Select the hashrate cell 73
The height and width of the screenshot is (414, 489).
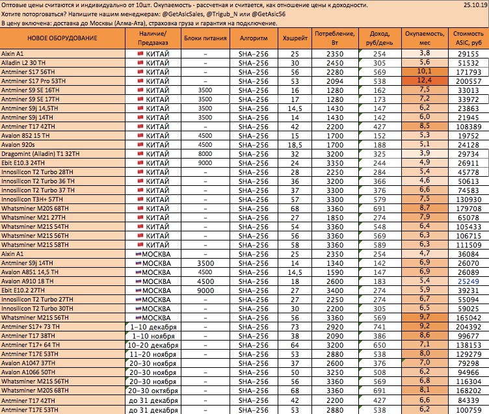point(295,327)
